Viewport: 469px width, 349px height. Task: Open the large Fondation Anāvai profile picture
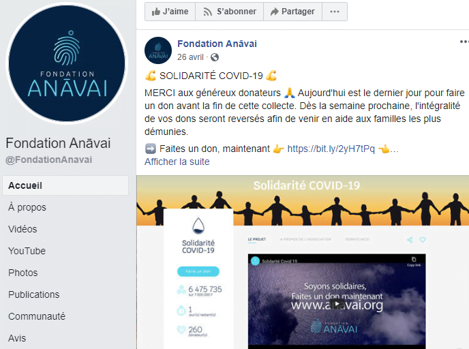point(67,63)
